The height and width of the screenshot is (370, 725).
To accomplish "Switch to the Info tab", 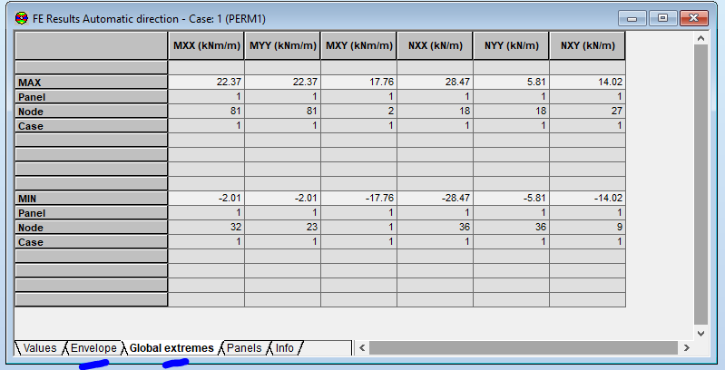I will coord(285,348).
